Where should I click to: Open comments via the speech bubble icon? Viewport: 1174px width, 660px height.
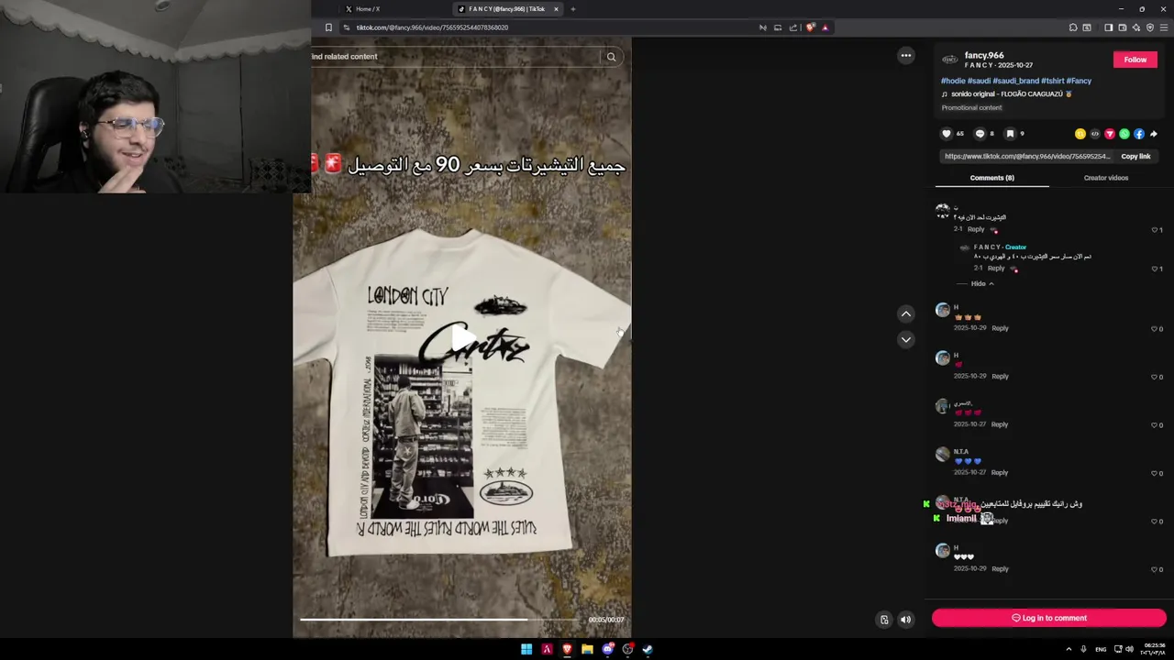click(980, 134)
